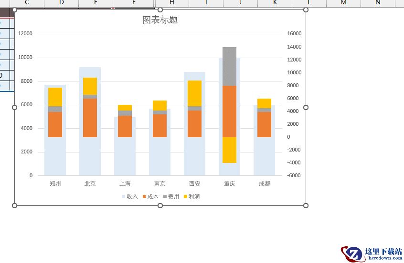Select the light blue 收入 bar for 上海
The height and width of the screenshot is (263, 404).
pyautogui.click(x=125, y=146)
